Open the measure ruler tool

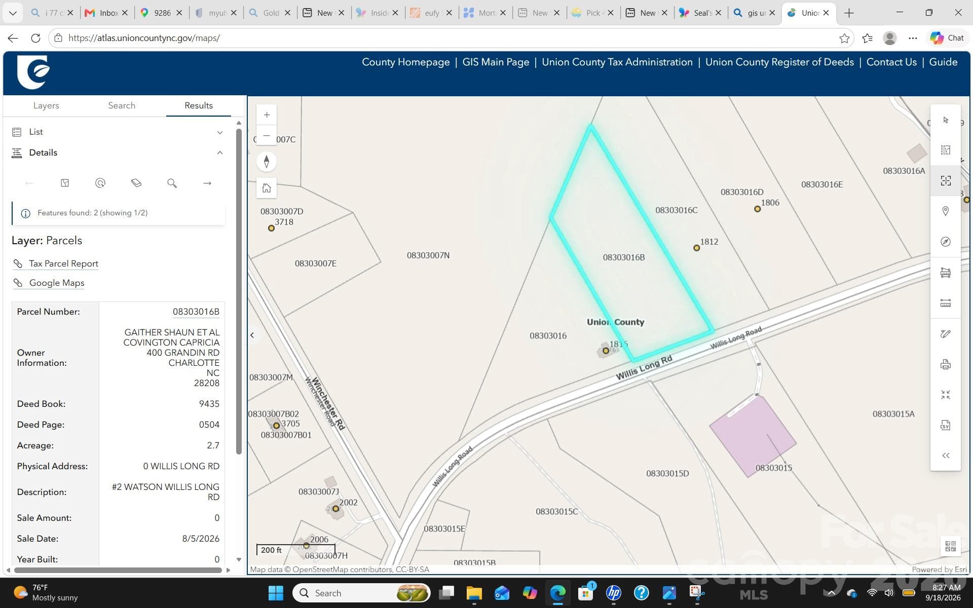click(946, 303)
